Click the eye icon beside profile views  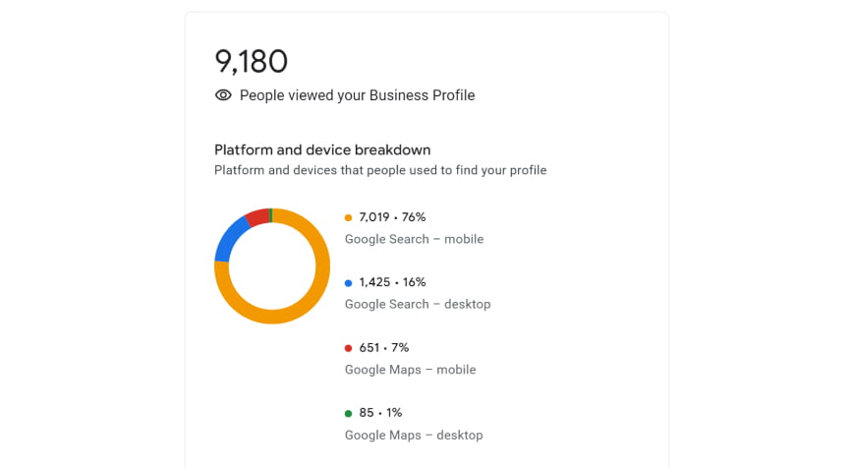223,95
